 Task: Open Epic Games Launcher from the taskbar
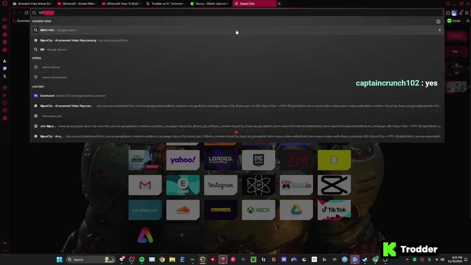coord(223,259)
